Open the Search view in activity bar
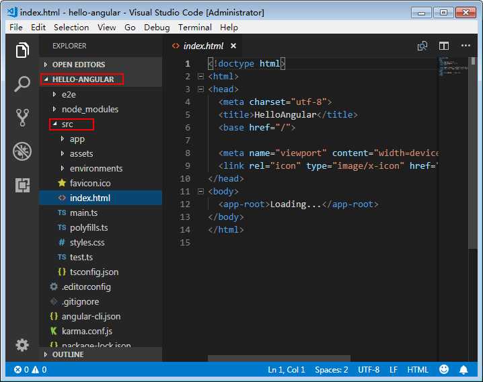Screen dimensions: 483x382 22,84
